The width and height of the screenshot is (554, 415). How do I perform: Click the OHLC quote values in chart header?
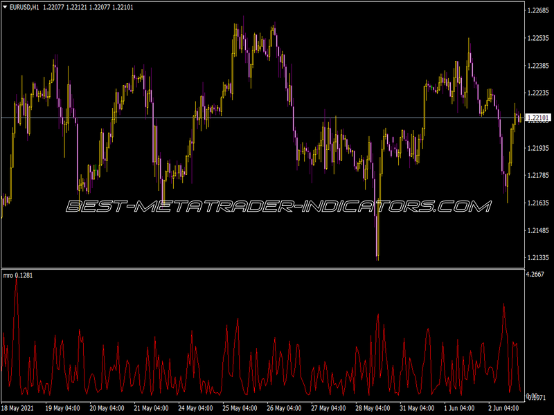click(x=88, y=8)
